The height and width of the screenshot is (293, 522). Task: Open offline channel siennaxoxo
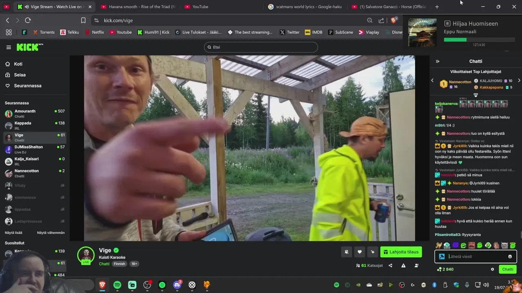35,197
